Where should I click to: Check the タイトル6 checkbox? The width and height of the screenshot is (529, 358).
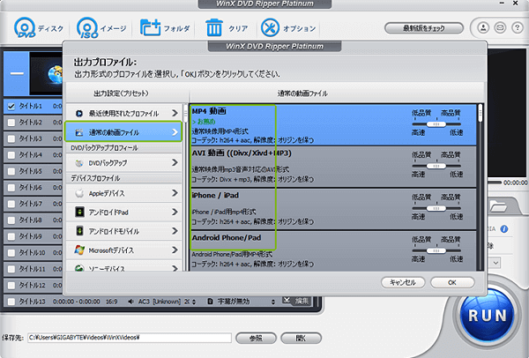11,188
